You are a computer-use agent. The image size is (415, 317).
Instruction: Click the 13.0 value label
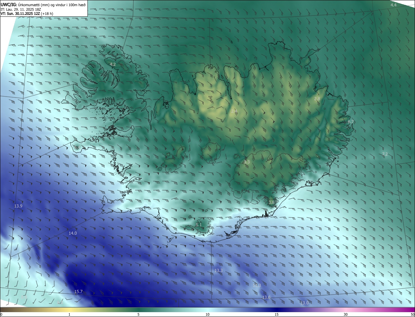point(304,303)
